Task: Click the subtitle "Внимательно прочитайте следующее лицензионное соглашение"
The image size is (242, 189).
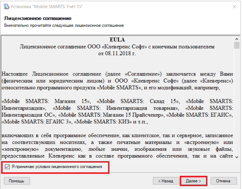Action: tap(64, 25)
